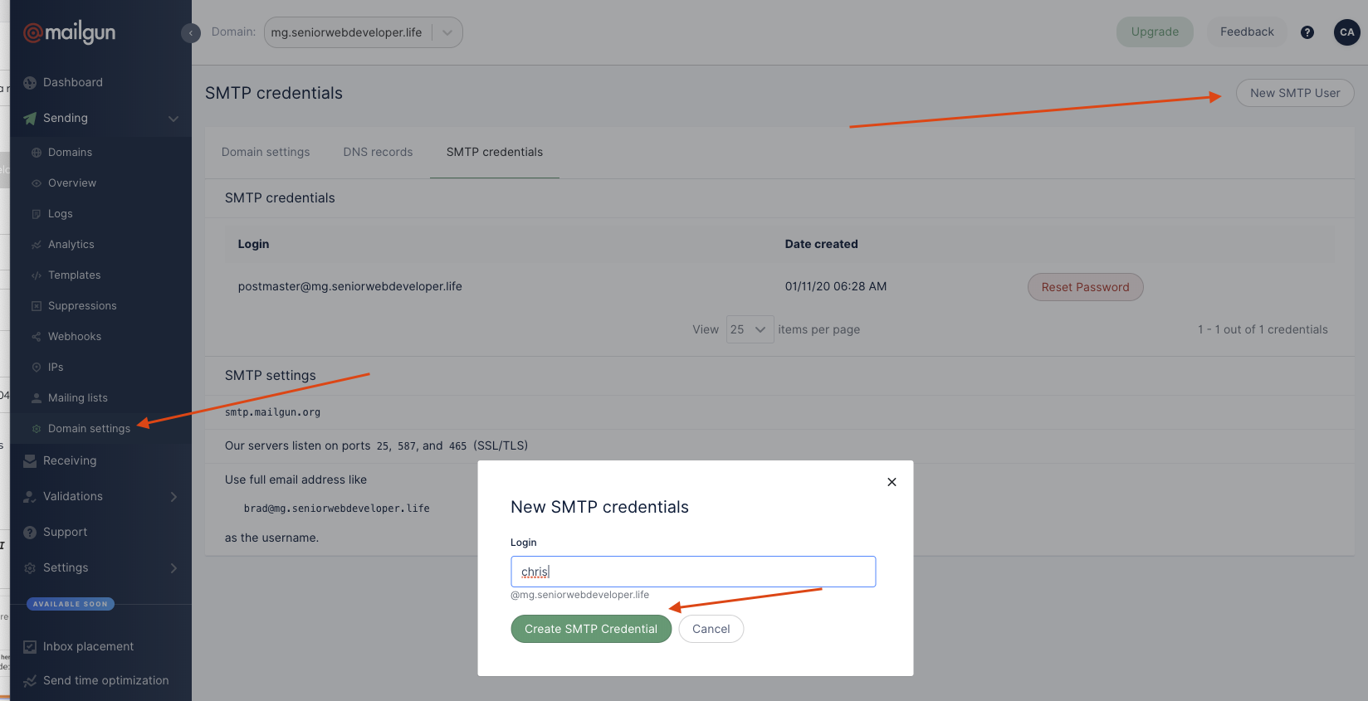The width and height of the screenshot is (1368, 701).
Task: Click Cancel in the dialog
Action: (711, 629)
